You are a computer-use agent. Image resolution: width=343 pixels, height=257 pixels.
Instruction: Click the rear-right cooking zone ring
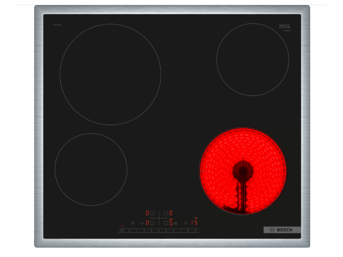tap(253, 60)
